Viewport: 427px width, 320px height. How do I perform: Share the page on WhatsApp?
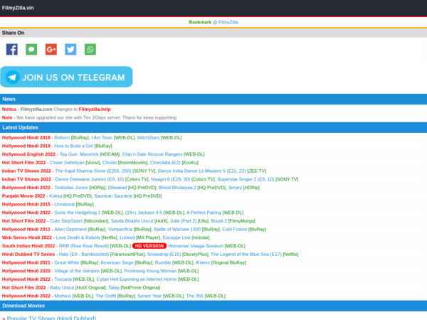click(x=90, y=49)
